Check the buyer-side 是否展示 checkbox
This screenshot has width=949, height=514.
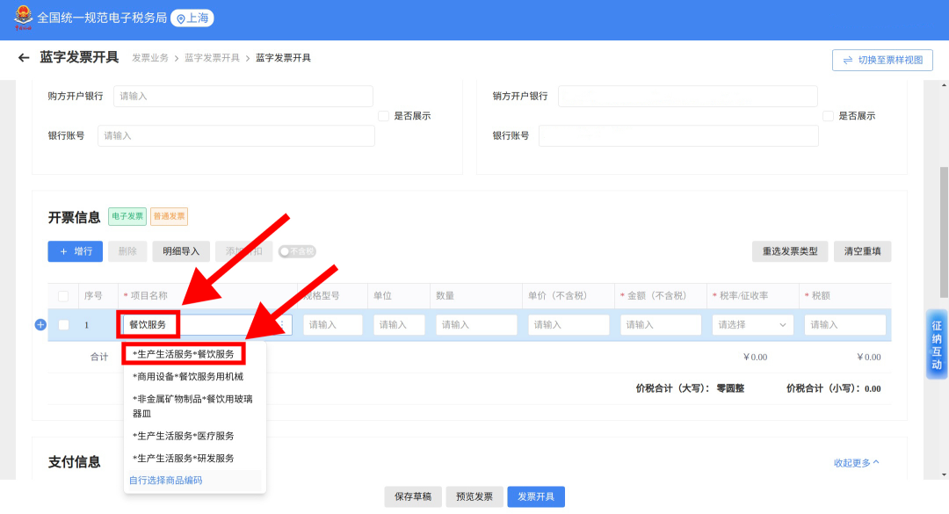pyautogui.click(x=384, y=116)
